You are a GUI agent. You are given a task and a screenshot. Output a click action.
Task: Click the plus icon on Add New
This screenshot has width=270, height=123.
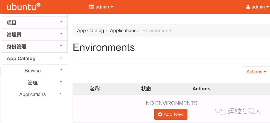[160, 115]
